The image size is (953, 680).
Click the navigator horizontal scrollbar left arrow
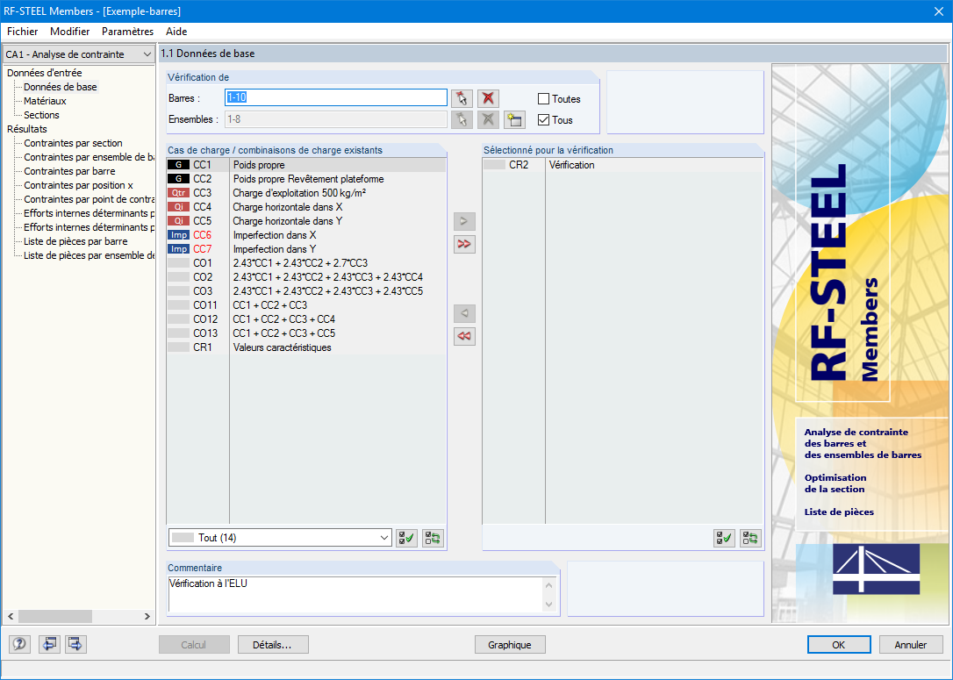[11, 616]
